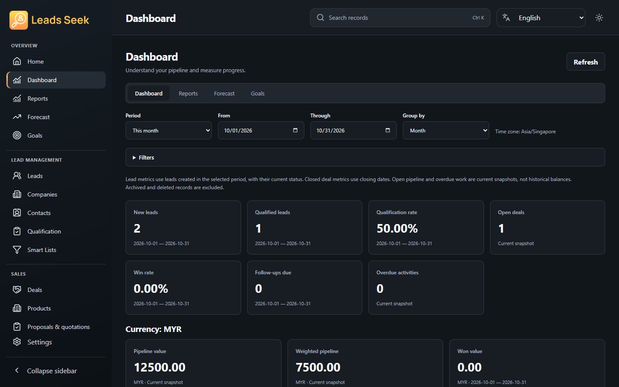Open the Forecast sidebar item

[x=56, y=117]
